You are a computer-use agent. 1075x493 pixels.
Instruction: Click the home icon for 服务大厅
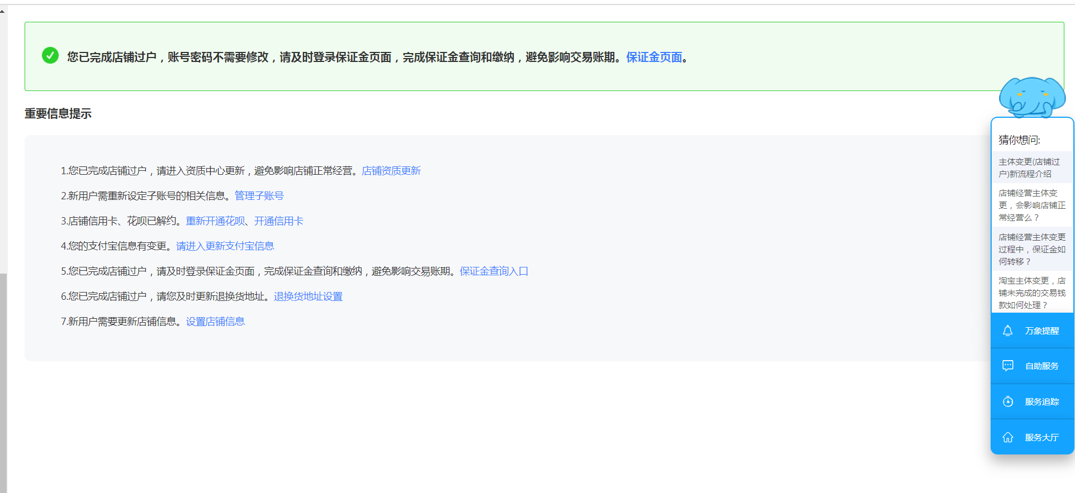[1007, 437]
